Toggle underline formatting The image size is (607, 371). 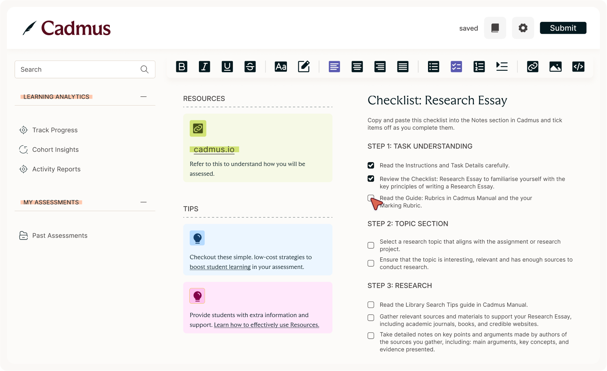pyautogui.click(x=227, y=67)
